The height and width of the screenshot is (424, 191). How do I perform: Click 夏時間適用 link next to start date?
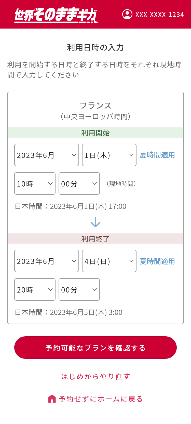coord(157,155)
